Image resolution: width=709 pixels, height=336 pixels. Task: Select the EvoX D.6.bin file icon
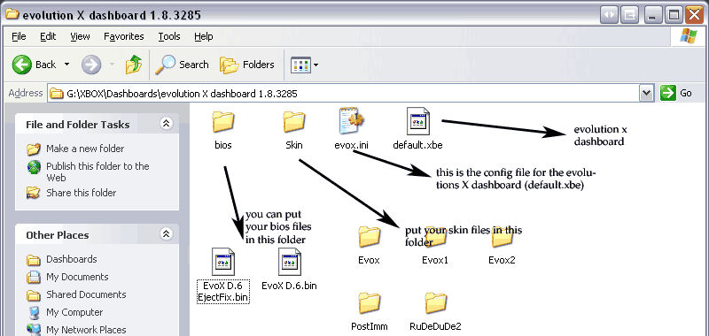(290, 262)
